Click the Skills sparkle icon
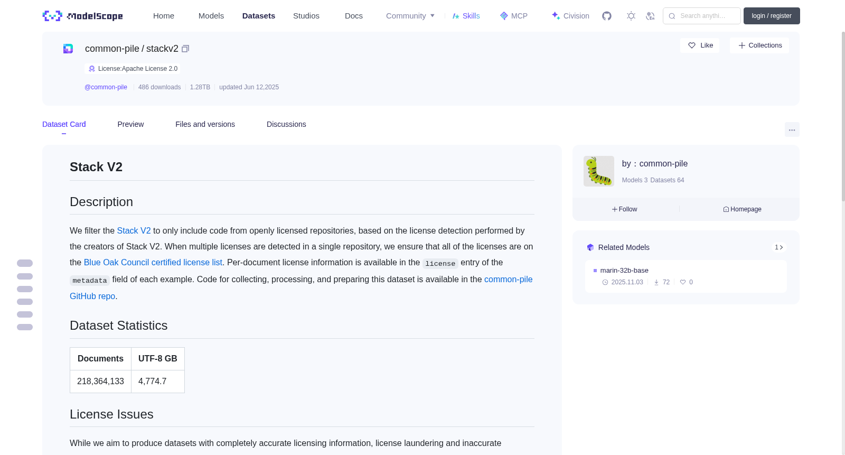The width and height of the screenshot is (845, 455). click(x=456, y=16)
